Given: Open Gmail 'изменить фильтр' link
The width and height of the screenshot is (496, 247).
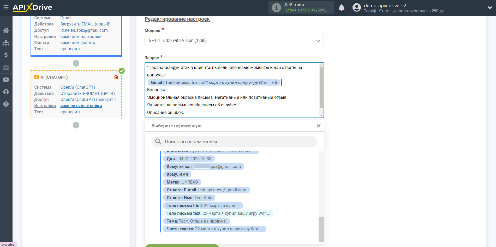Looking at the screenshot, I should (x=78, y=43).
